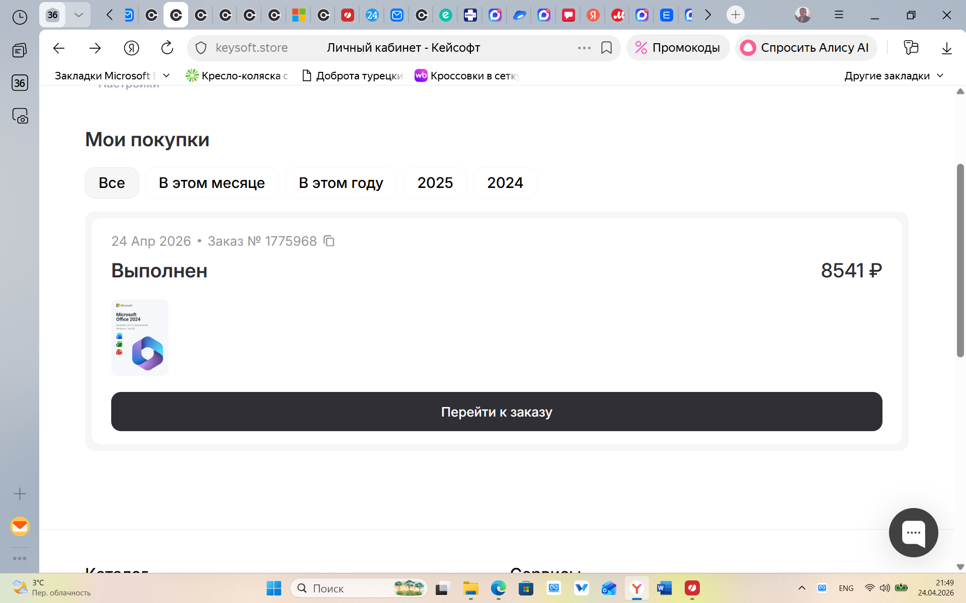Open browser history clock icon in sidebar
Viewport: 966px width, 603px height.
point(20,18)
